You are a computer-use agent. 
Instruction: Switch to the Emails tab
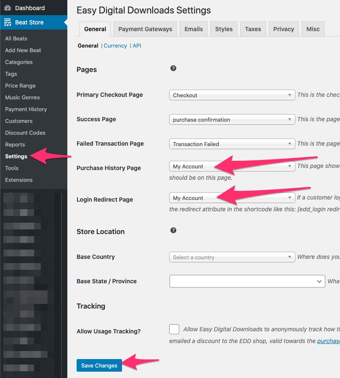(194, 29)
